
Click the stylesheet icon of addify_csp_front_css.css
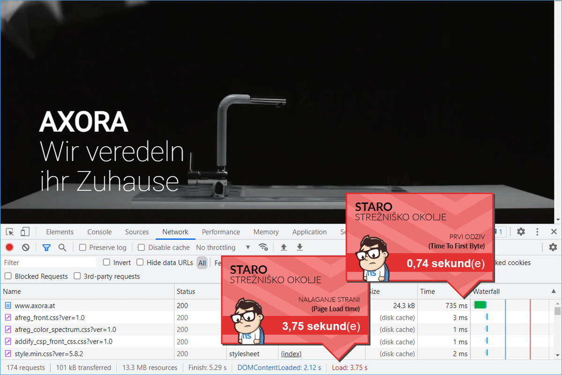(8, 342)
